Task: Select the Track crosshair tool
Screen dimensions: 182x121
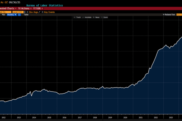Action: (77, 17)
